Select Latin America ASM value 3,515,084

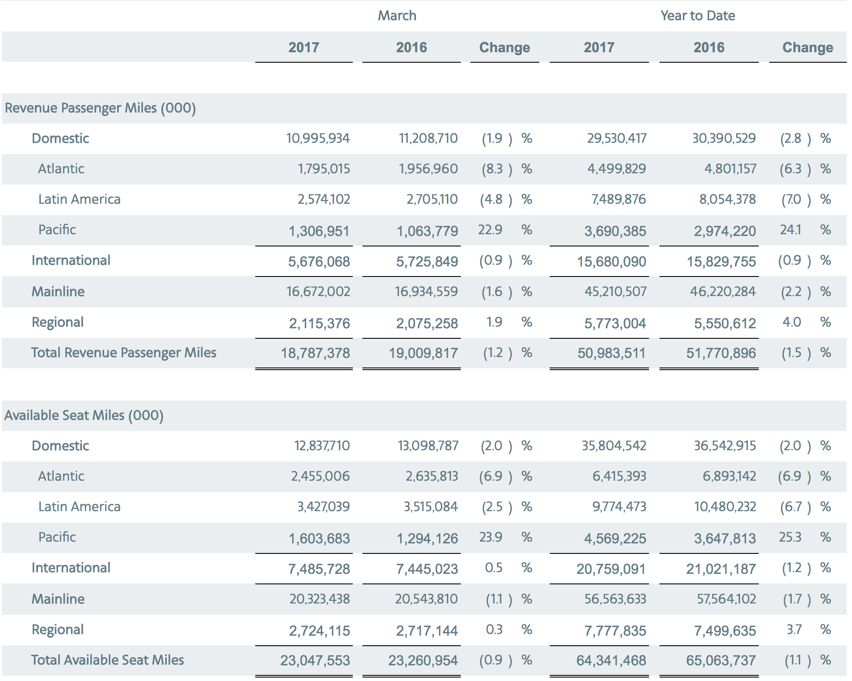pos(431,507)
